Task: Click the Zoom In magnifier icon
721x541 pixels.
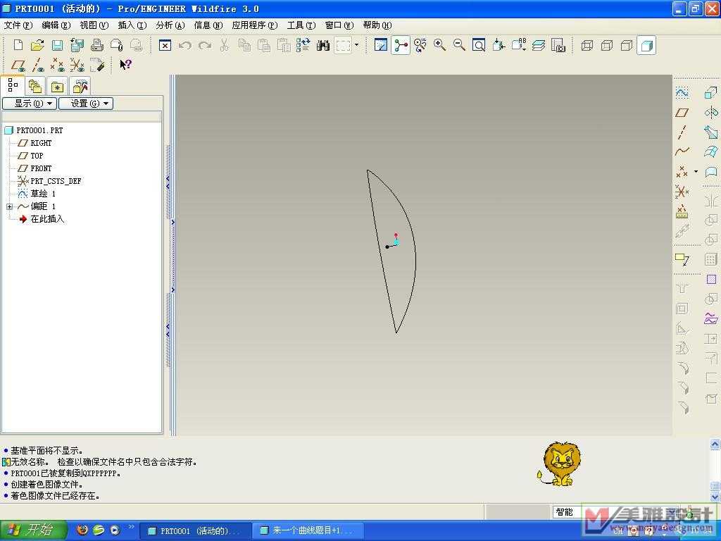Action: 440,45
